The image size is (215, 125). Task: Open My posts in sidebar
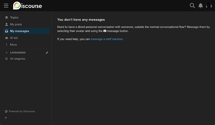26,24
